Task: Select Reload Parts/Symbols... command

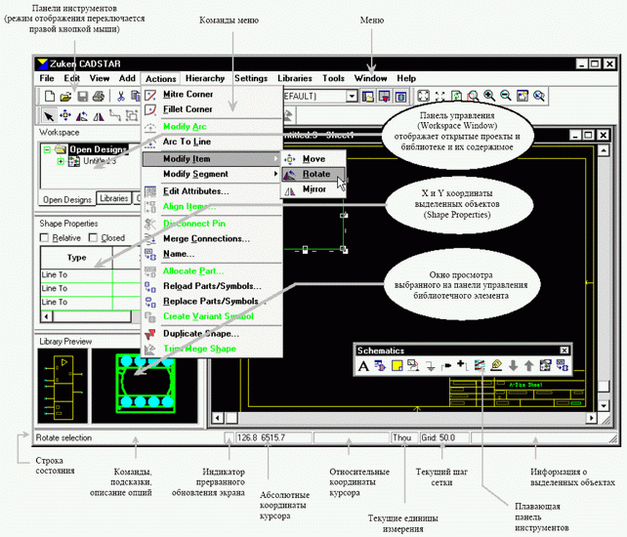Action: pos(212,286)
